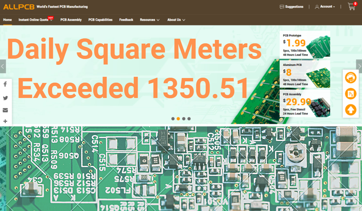Open more sharing options plus icon
Viewport: 362px width, 211px height.
(5, 121)
